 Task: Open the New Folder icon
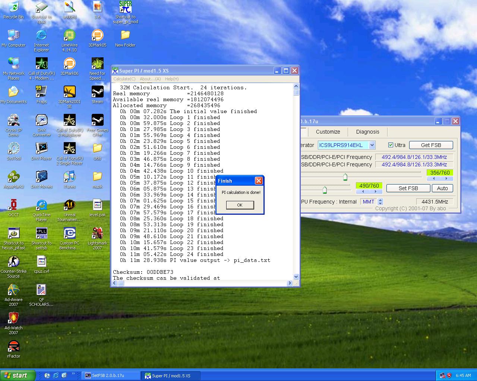point(125,38)
